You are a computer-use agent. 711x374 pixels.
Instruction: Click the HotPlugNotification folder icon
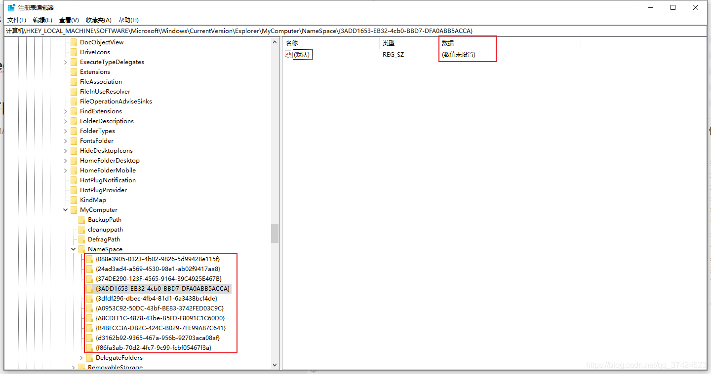(74, 180)
